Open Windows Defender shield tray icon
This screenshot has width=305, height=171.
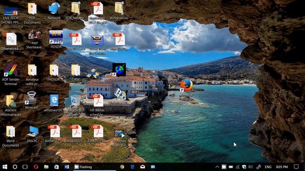tap(244, 167)
